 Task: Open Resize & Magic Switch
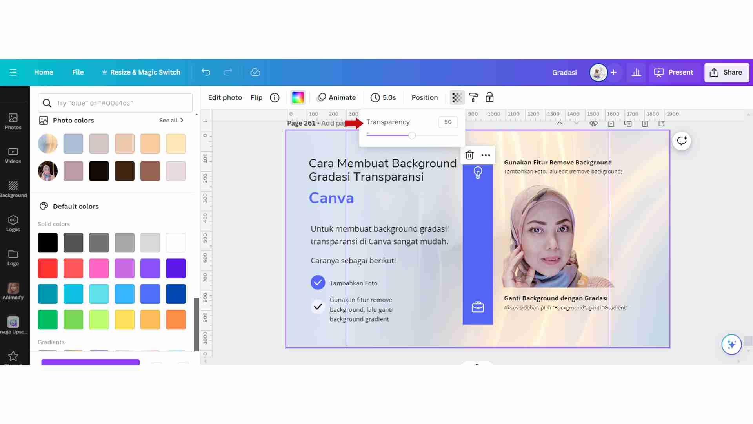(141, 72)
